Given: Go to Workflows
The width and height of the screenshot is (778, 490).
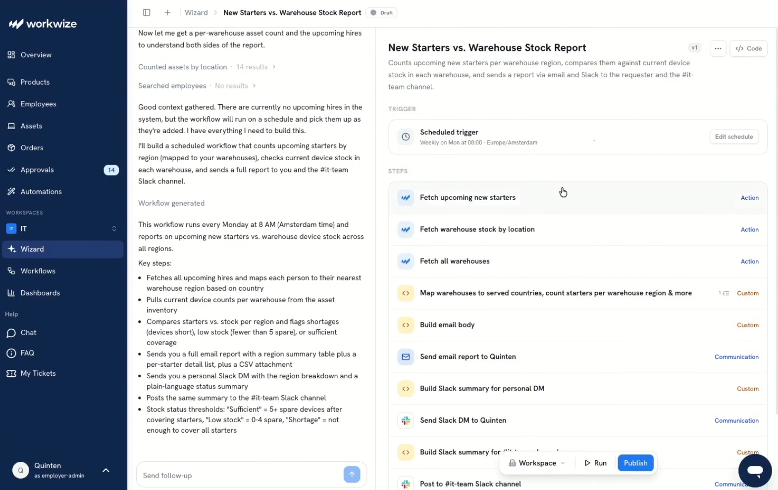Looking at the screenshot, I should [63, 271].
